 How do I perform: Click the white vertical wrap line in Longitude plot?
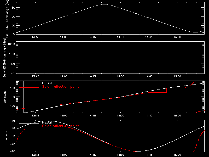24,97
